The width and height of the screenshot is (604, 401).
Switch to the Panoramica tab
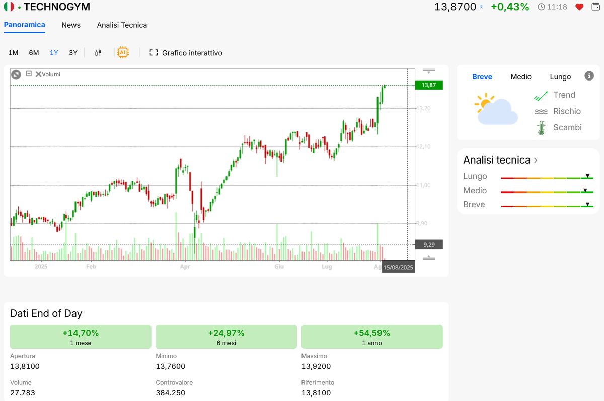tap(24, 25)
